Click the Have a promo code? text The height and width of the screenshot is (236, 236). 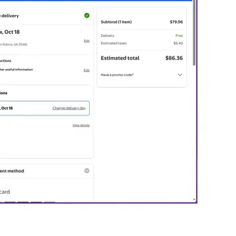tap(117, 75)
